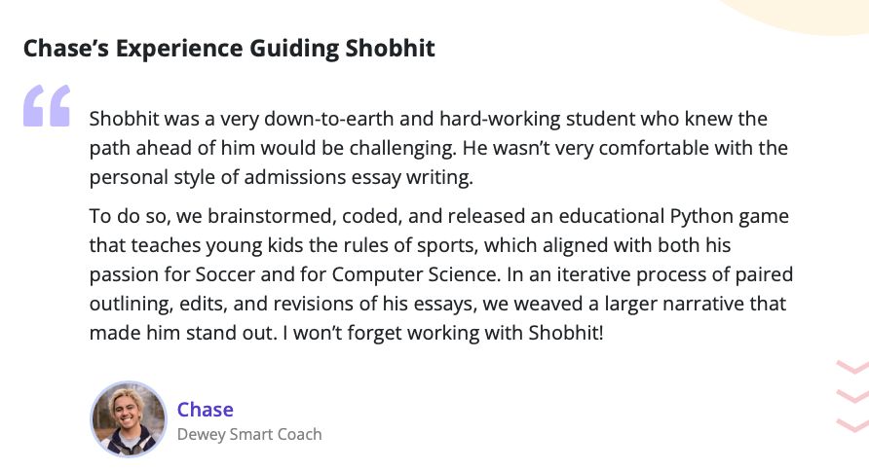Image resolution: width=869 pixels, height=470 pixels.
Task: Click Chase's circular profile photo
Action: (129, 419)
